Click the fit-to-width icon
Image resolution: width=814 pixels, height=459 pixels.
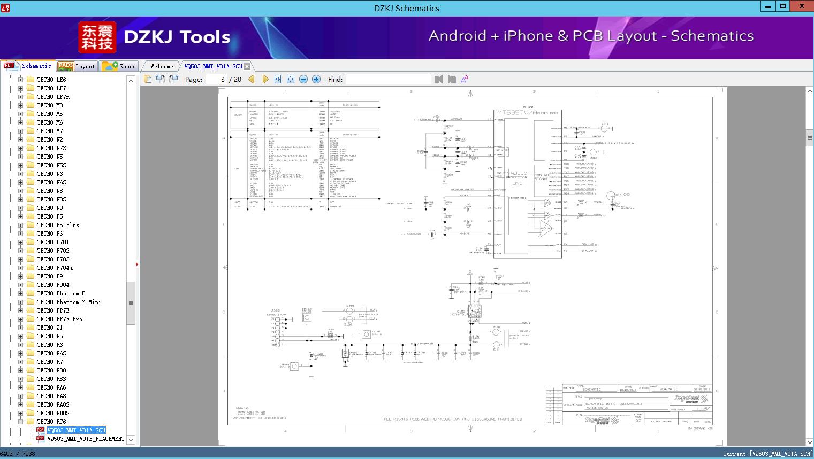coord(278,79)
